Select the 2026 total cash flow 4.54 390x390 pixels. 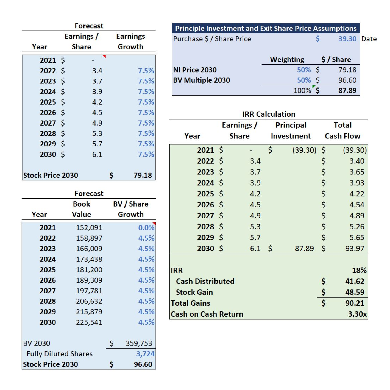357,205
